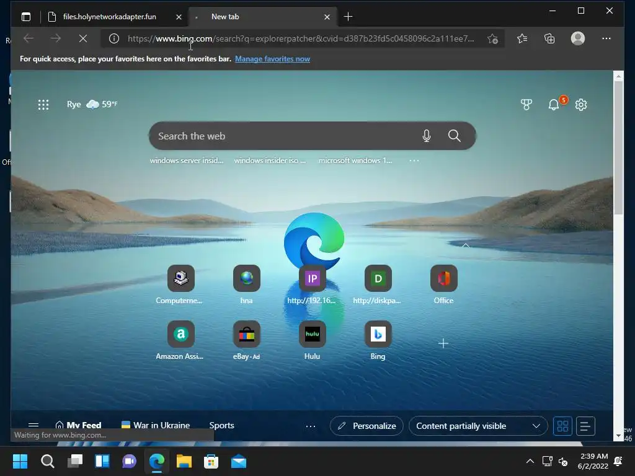The height and width of the screenshot is (476, 635).
Task: Open the feed hamburger menu
Action: tap(33, 425)
